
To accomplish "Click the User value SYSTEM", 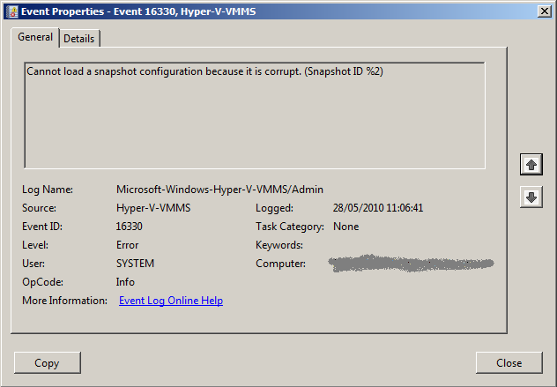I will coord(135,264).
